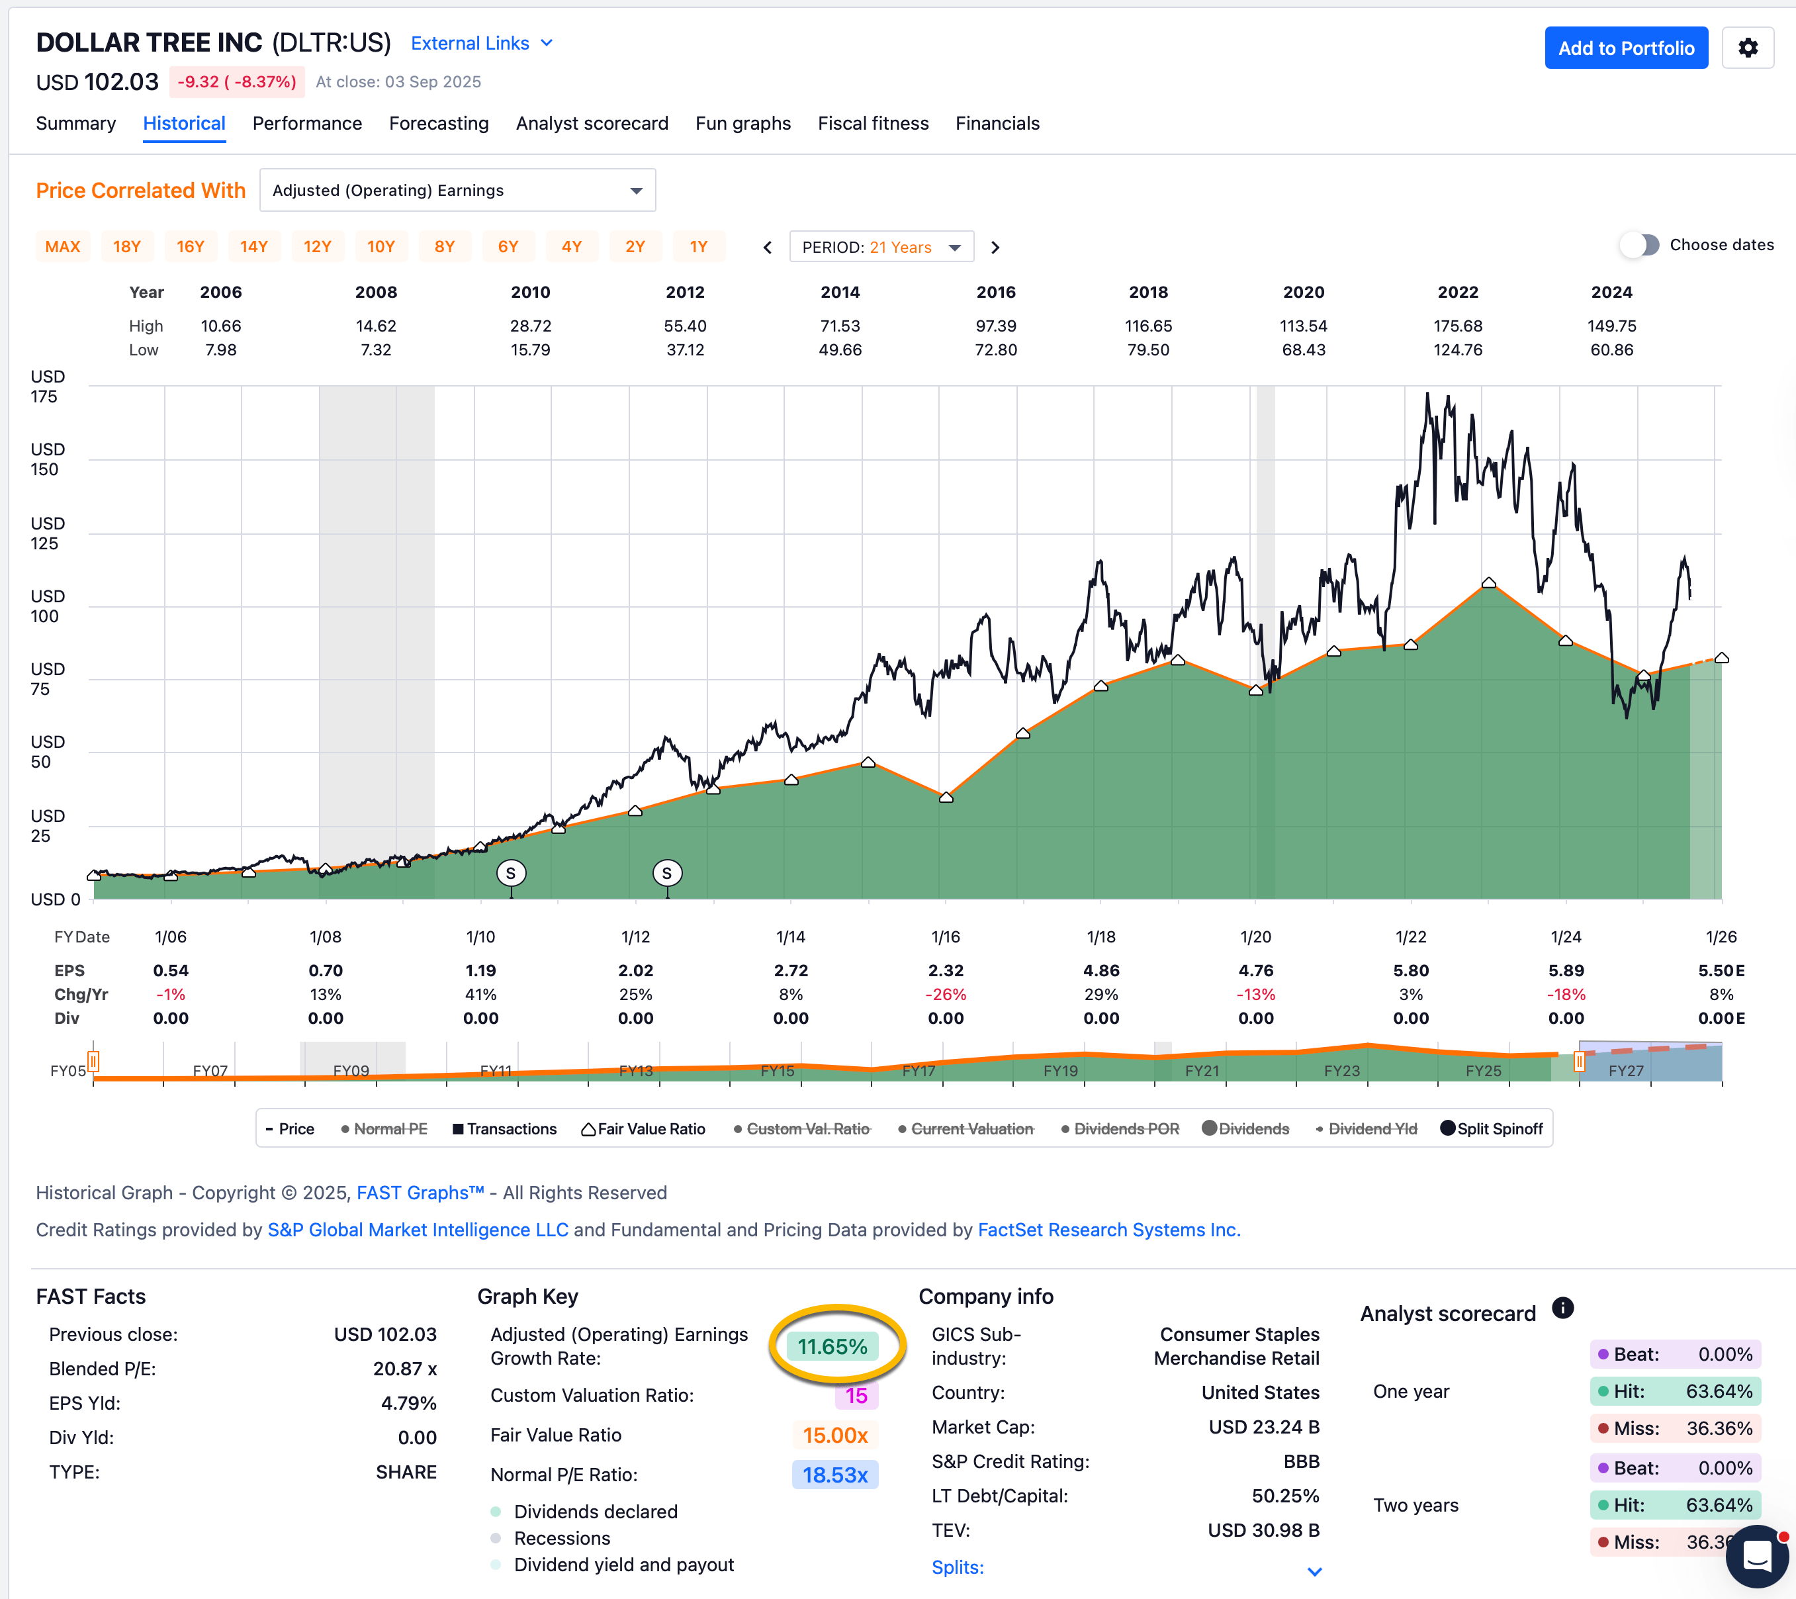This screenshot has height=1599, width=1796.
Task: Show the Current Valuation overlay
Action: pyautogui.click(x=965, y=1129)
